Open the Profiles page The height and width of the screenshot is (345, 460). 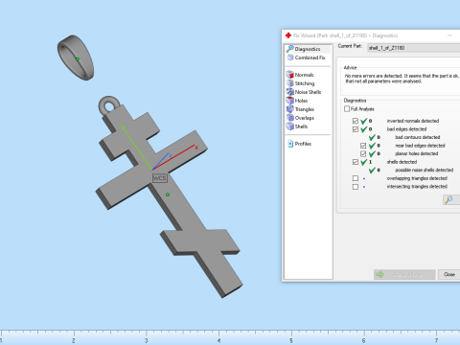point(299,144)
